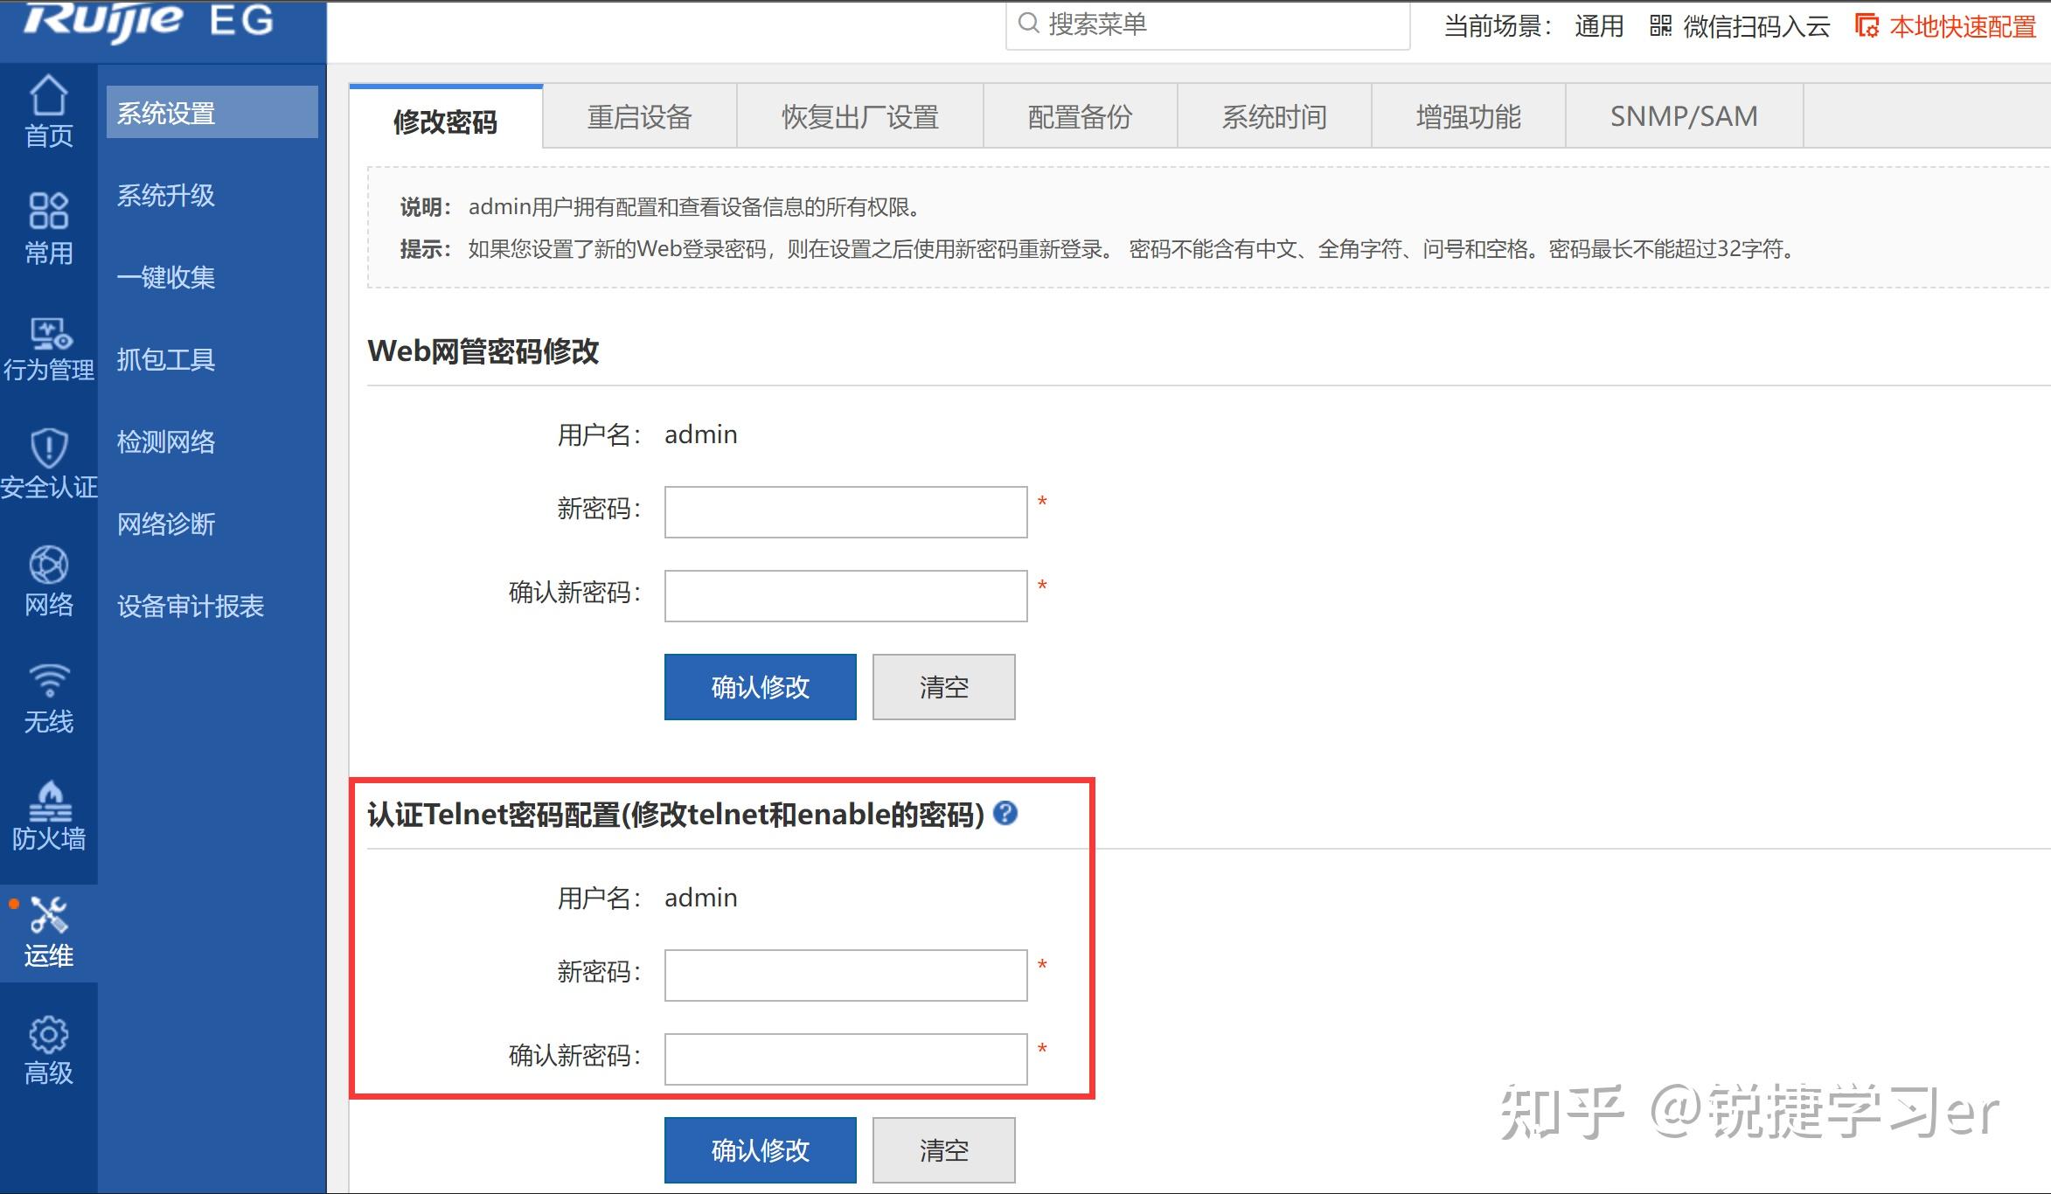This screenshot has height=1194, width=2051.
Task: Click the 确认修改 confirm button
Action: (x=760, y=687)
